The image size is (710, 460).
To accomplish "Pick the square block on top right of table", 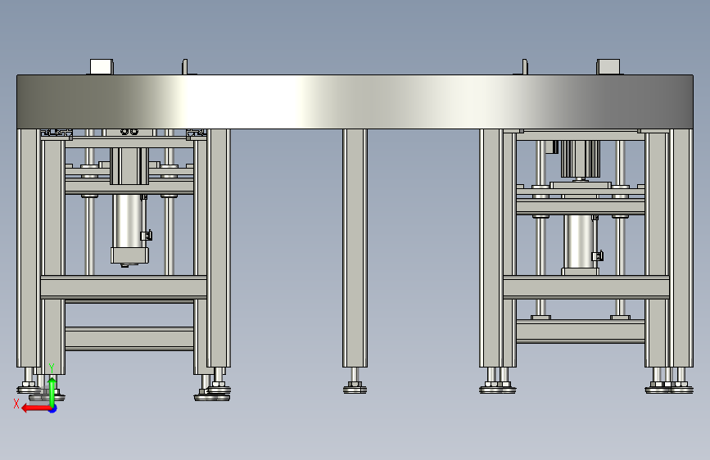I will pyautogui.click(x=608, y=66).
